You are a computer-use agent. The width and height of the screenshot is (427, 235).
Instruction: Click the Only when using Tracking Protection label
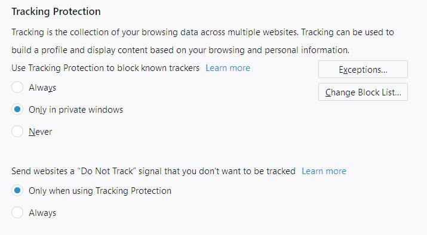coord(100,191)
